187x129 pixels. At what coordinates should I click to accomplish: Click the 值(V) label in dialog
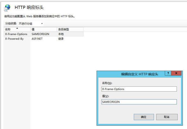pos(105,96)
